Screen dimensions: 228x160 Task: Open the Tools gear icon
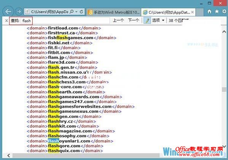pos(224,11)
